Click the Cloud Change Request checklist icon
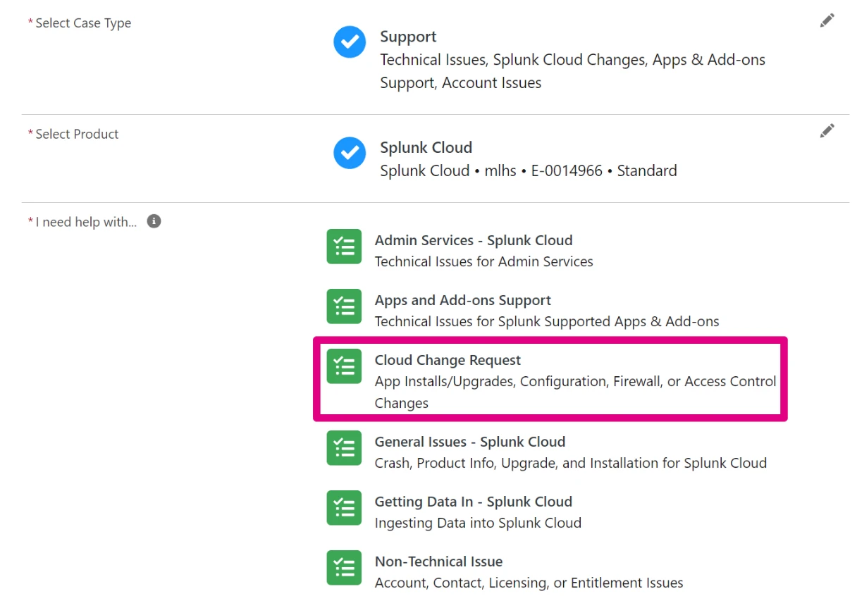The height and width of the screenshot is (596, 857). point(344,366)
